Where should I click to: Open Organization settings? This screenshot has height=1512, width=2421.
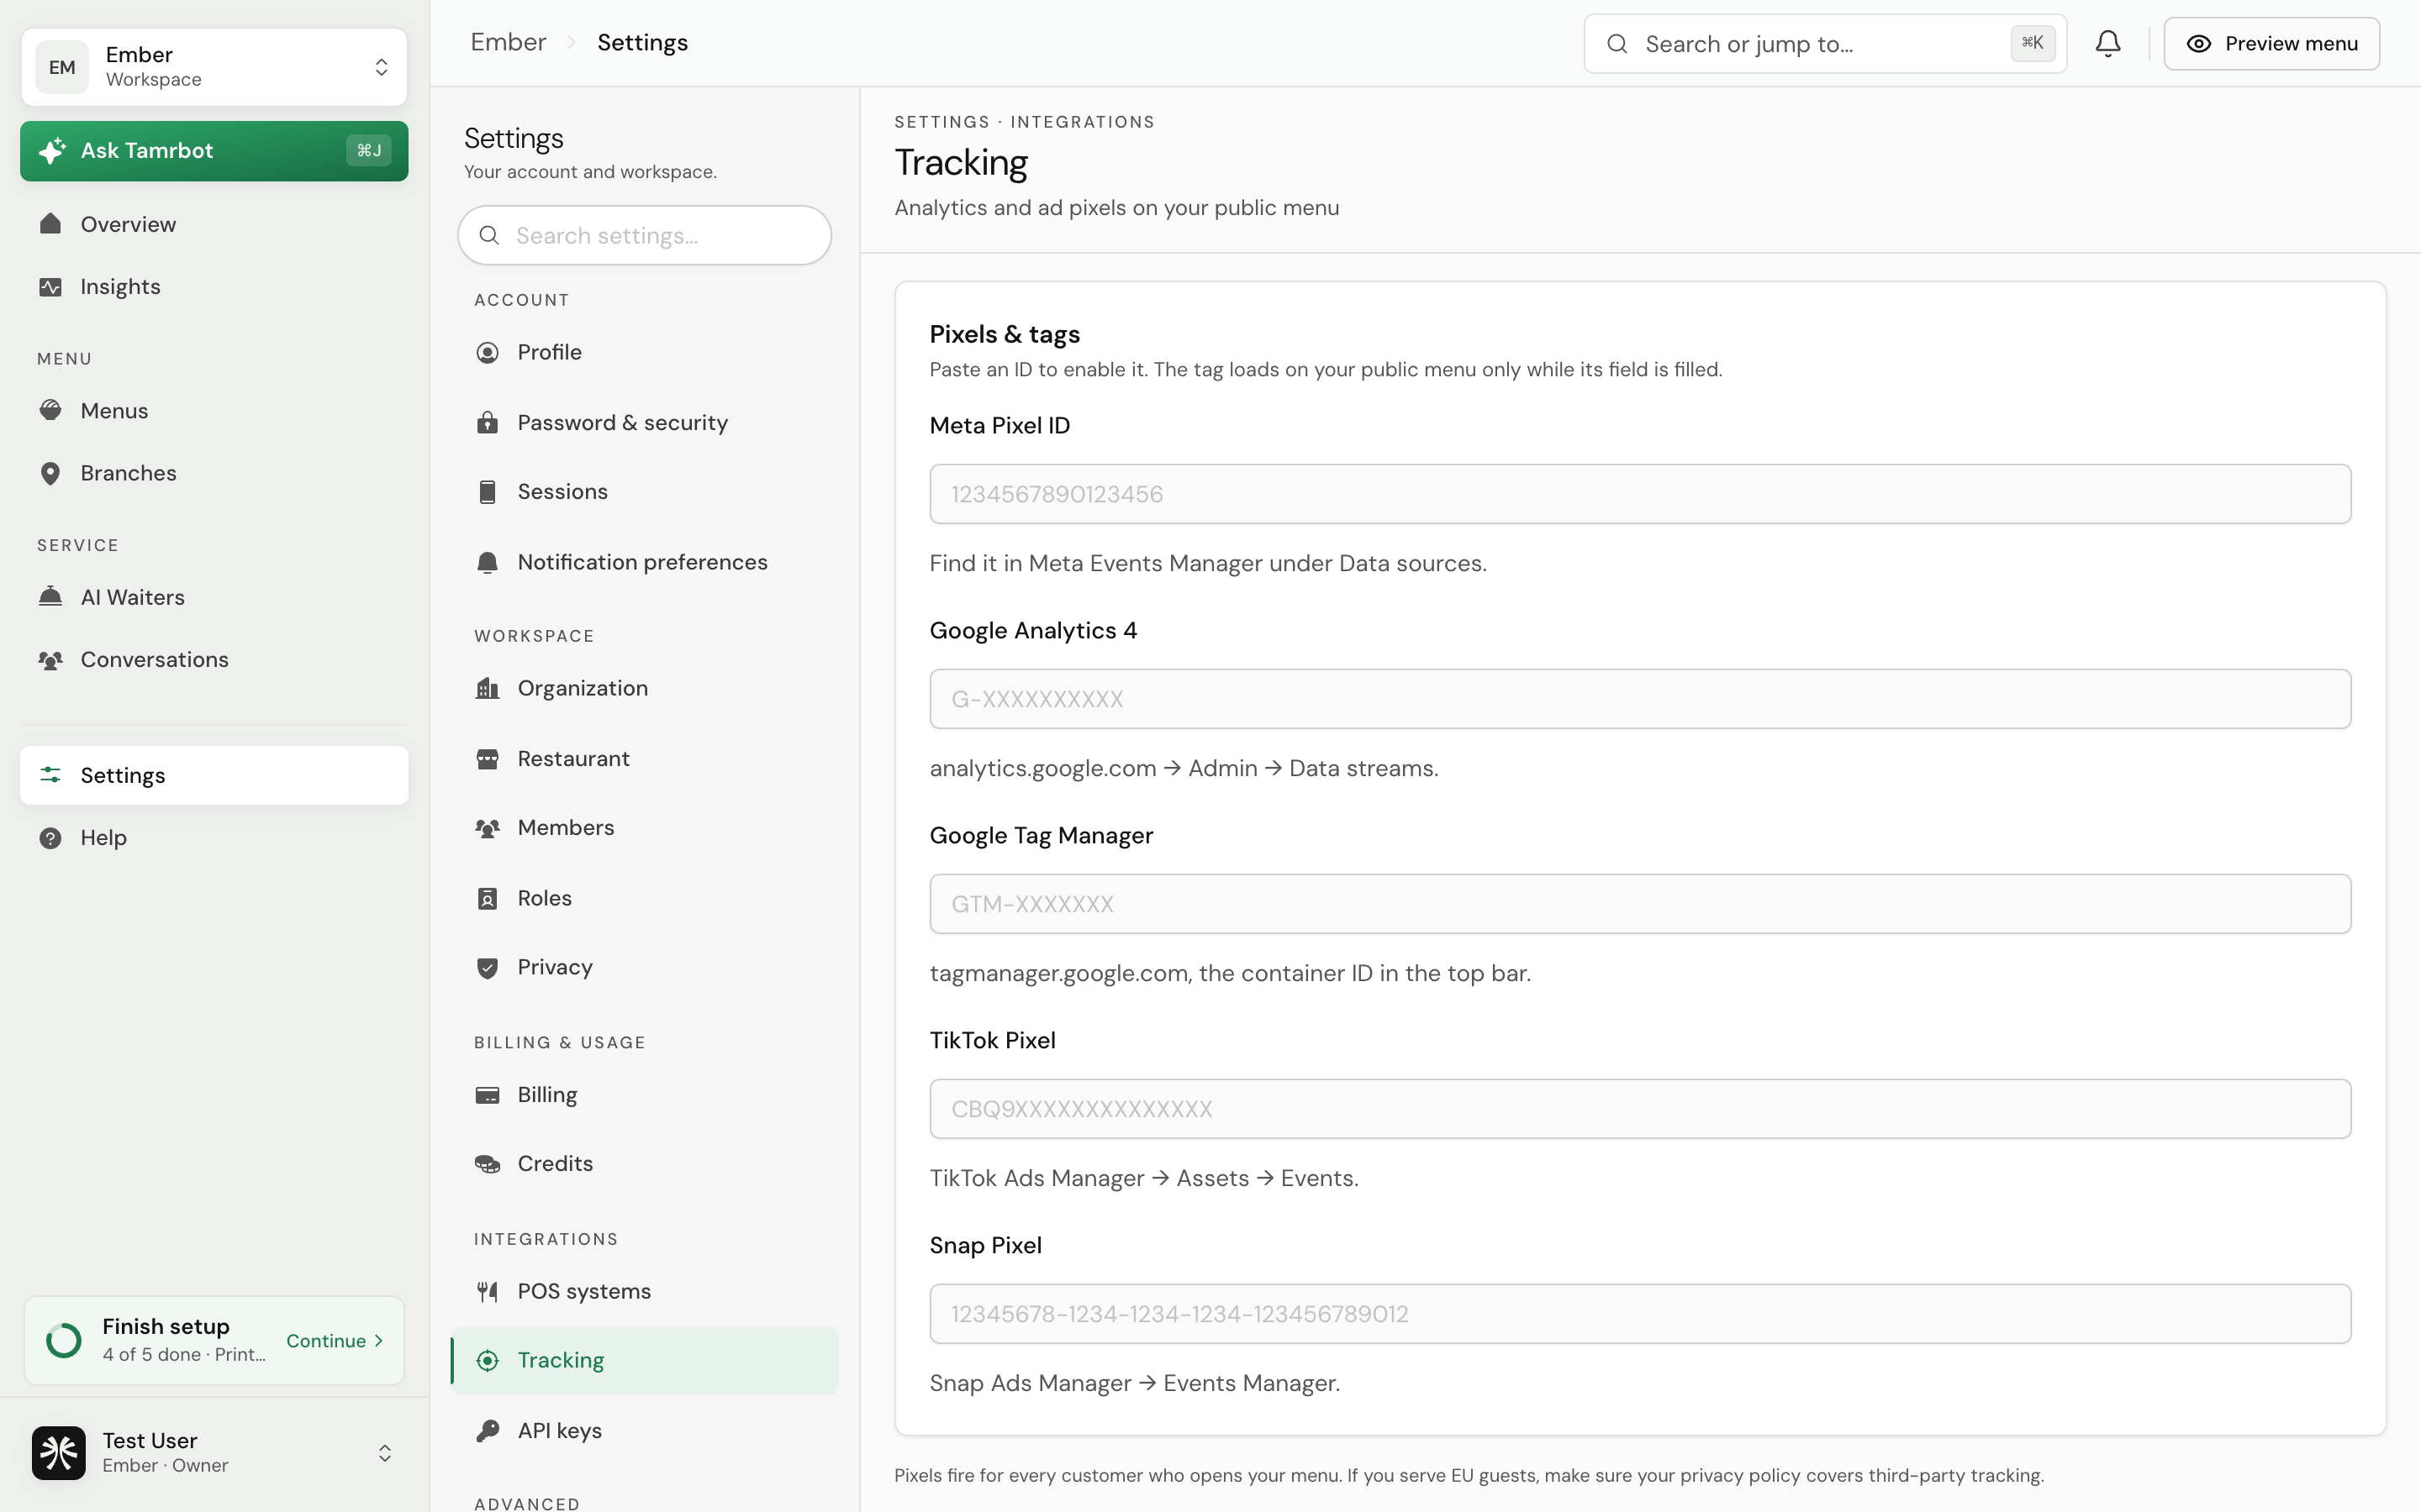pos(644,689)
